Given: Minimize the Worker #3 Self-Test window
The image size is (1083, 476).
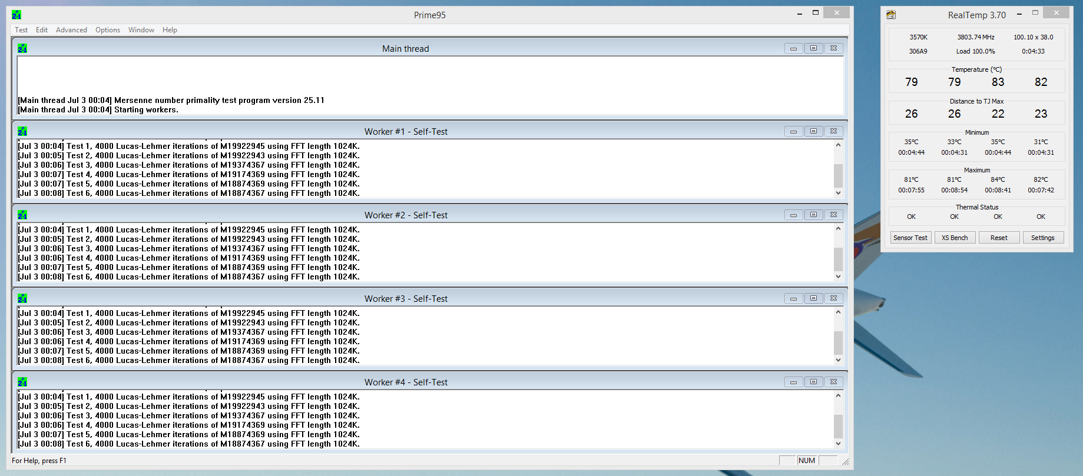Looking at the screenshot, I should point(793,298).
